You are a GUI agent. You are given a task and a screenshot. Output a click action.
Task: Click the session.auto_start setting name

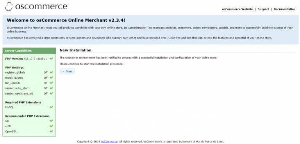17,88
